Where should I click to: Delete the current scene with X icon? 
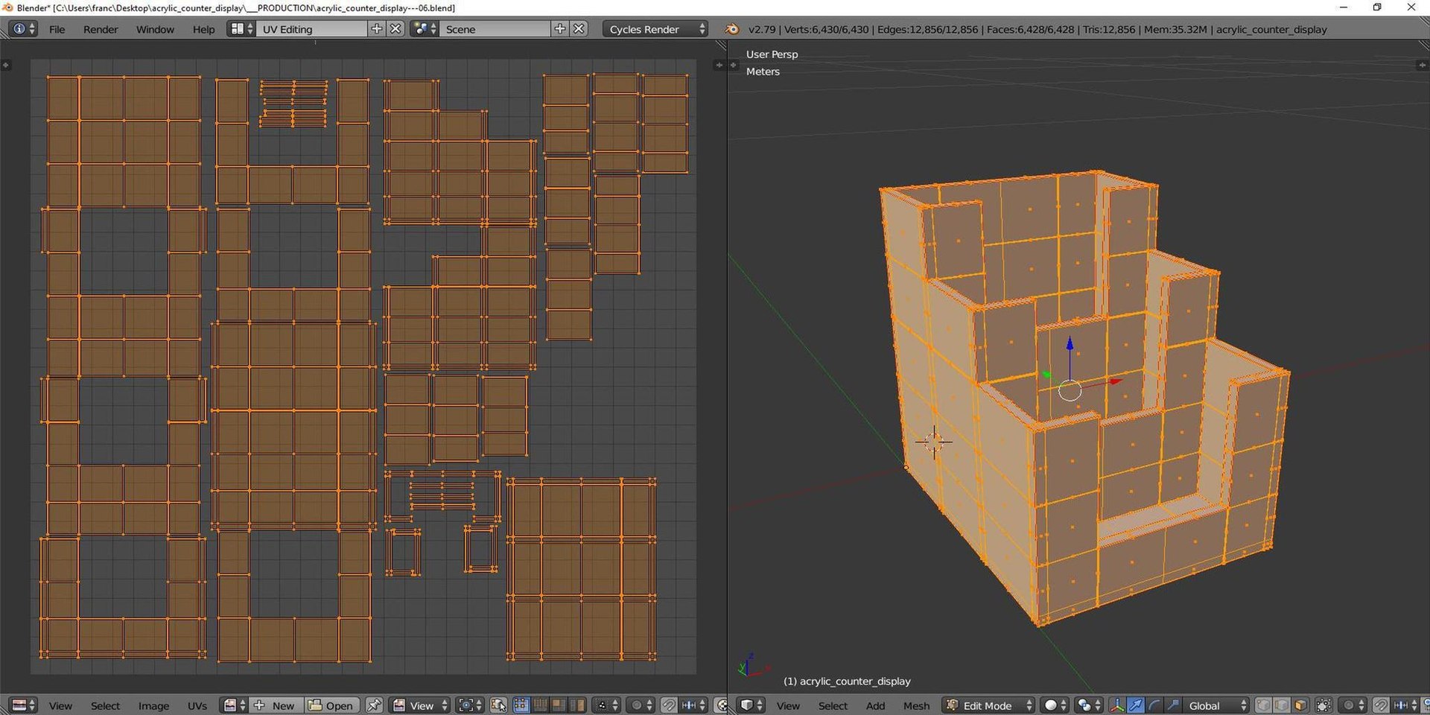click(x=579, y=29)
